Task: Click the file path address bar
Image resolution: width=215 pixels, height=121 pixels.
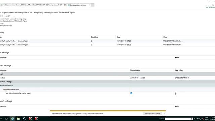Action: tap(32, 5)
